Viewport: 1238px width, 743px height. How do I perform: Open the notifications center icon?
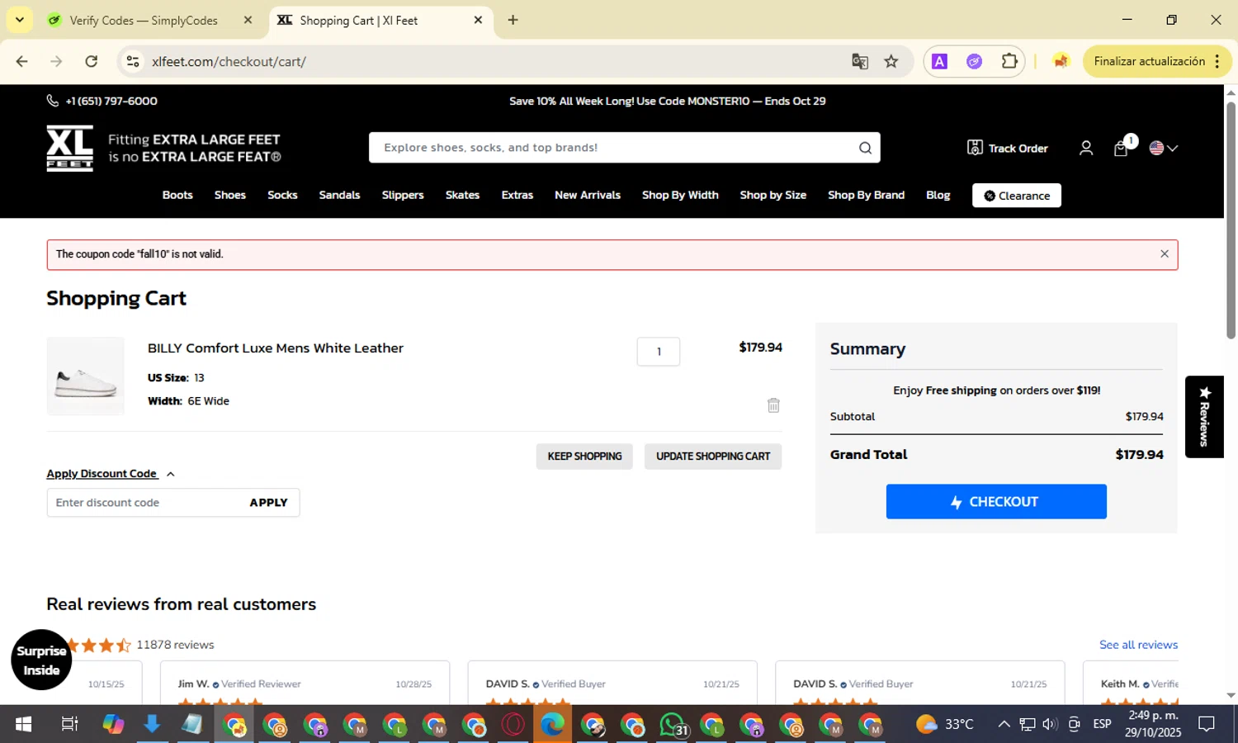(1207, 724)
